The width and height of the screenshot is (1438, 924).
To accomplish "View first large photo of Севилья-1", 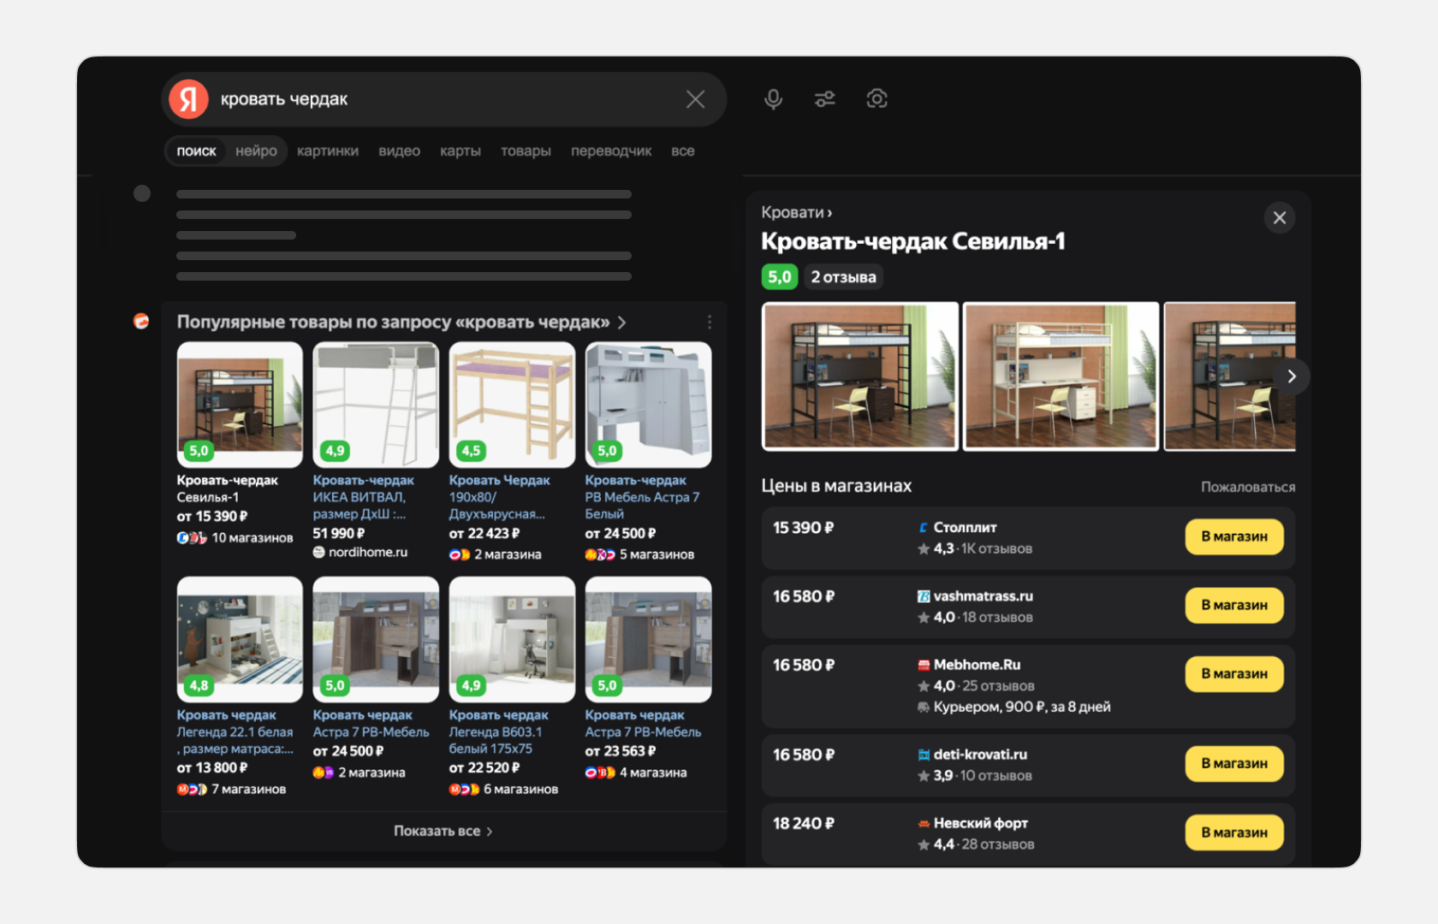I will [x=860, y=376].
